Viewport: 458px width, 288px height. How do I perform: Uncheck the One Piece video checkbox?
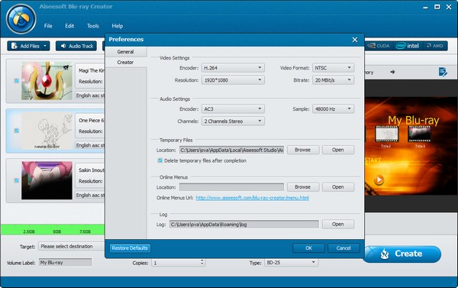[x=16, y=131]
